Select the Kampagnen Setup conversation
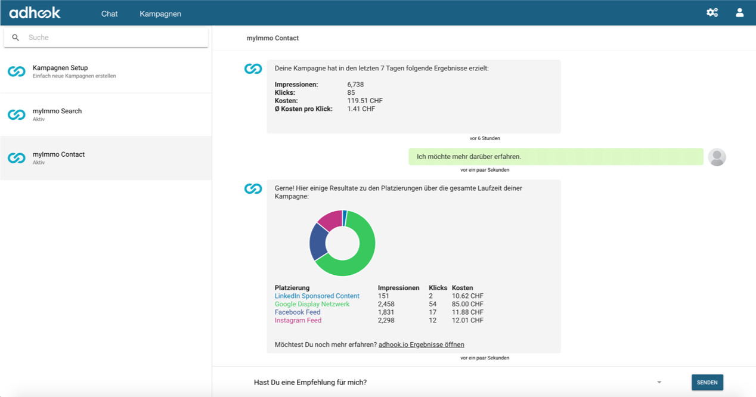This screenshot has height=397, width=756. [x=106, y=72]
